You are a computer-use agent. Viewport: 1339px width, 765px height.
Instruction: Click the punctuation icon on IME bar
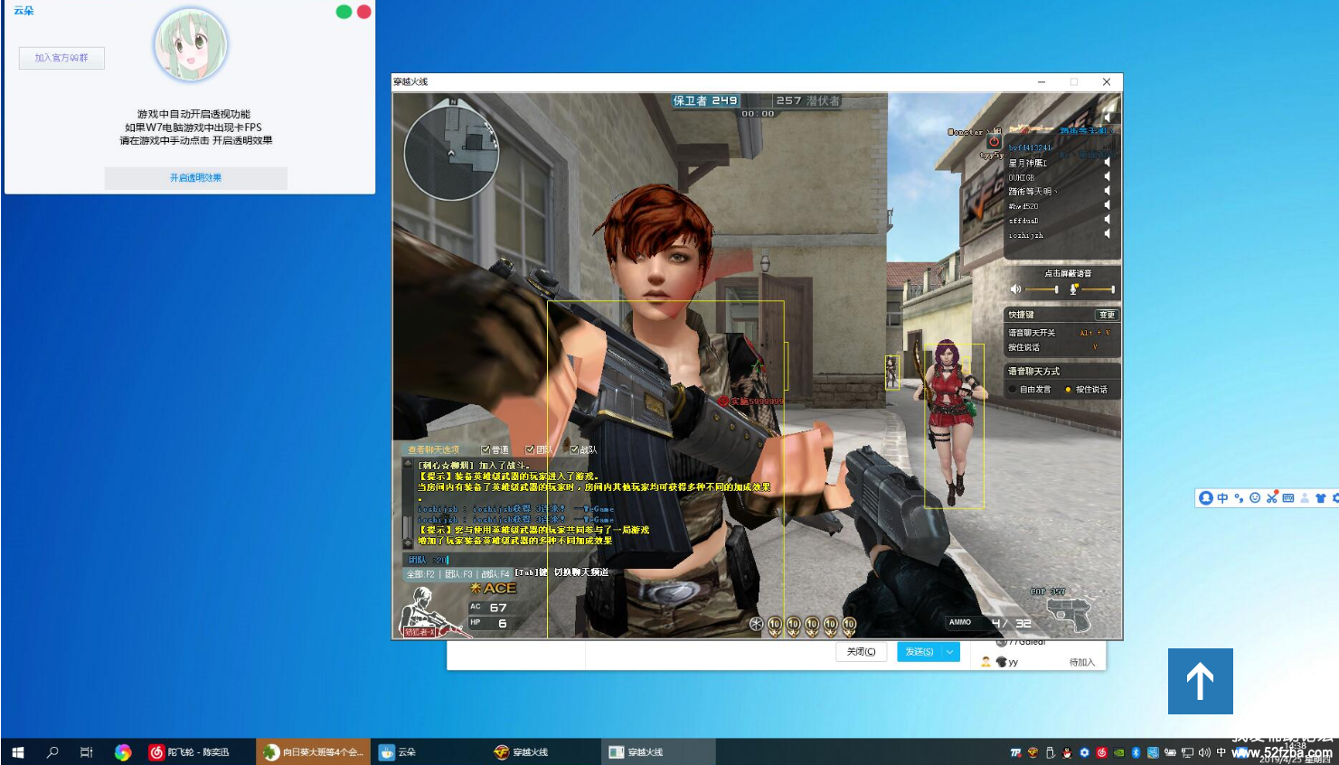pyautogui.click(x=1239, y=498)
